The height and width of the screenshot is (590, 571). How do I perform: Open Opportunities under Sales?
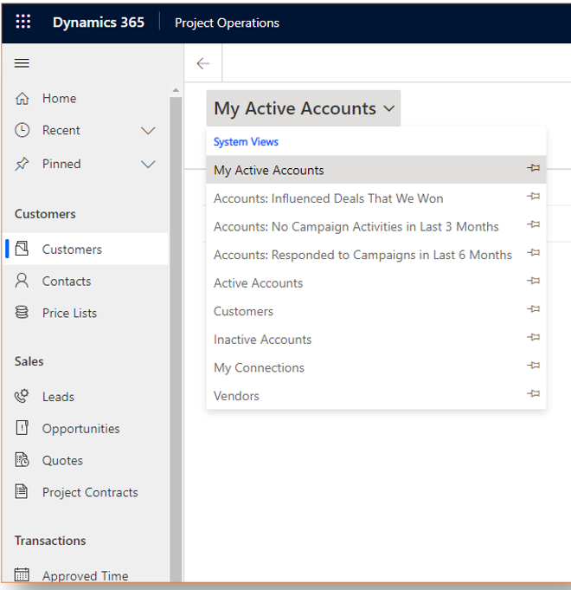pos(86,428)
